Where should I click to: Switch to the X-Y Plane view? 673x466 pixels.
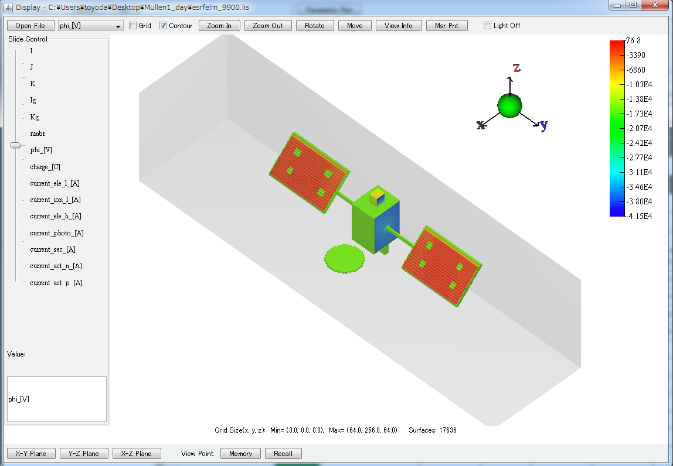tap(30, 454)
